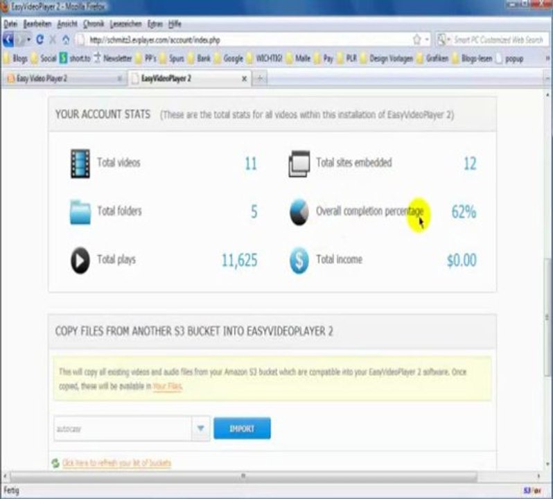The width and height of the screenshot is (553, 499).
Task: Click the 62% completion value
Action: point(464,212)
